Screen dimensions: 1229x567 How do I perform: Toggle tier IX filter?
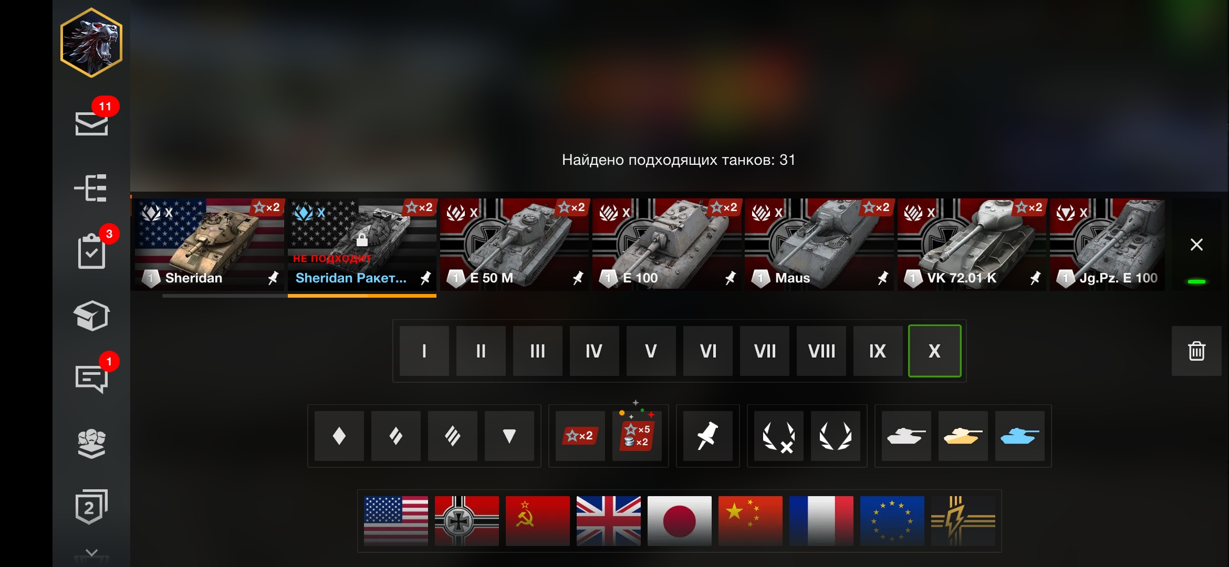[x=878, y=351]
